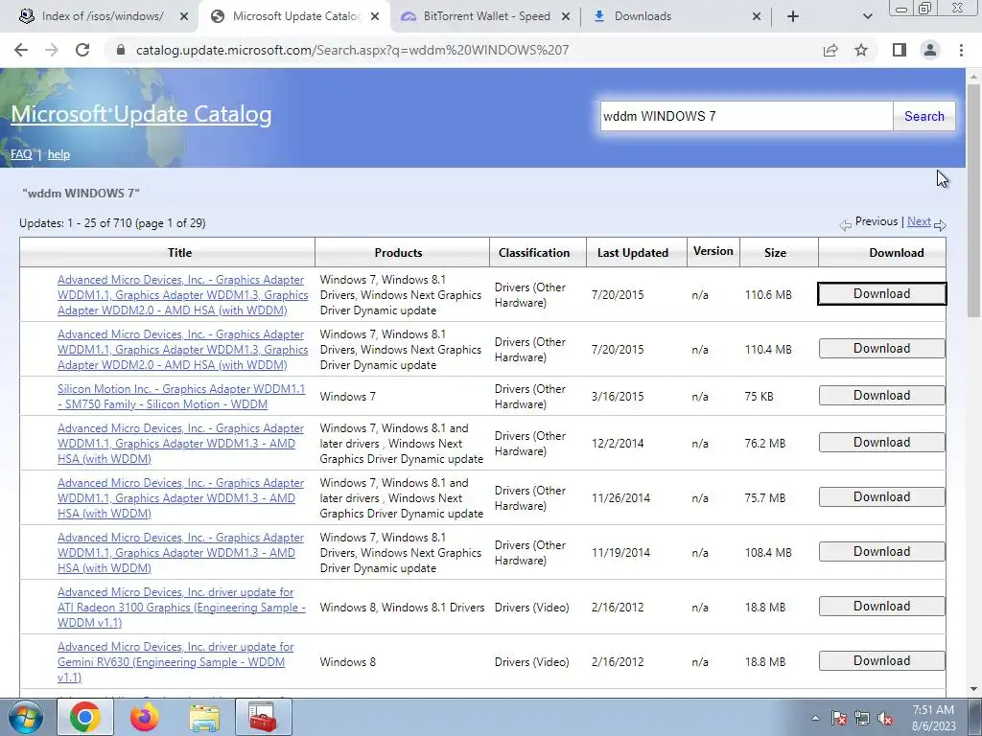Close the Index of /isos/windows/ tab

(184, 17)
